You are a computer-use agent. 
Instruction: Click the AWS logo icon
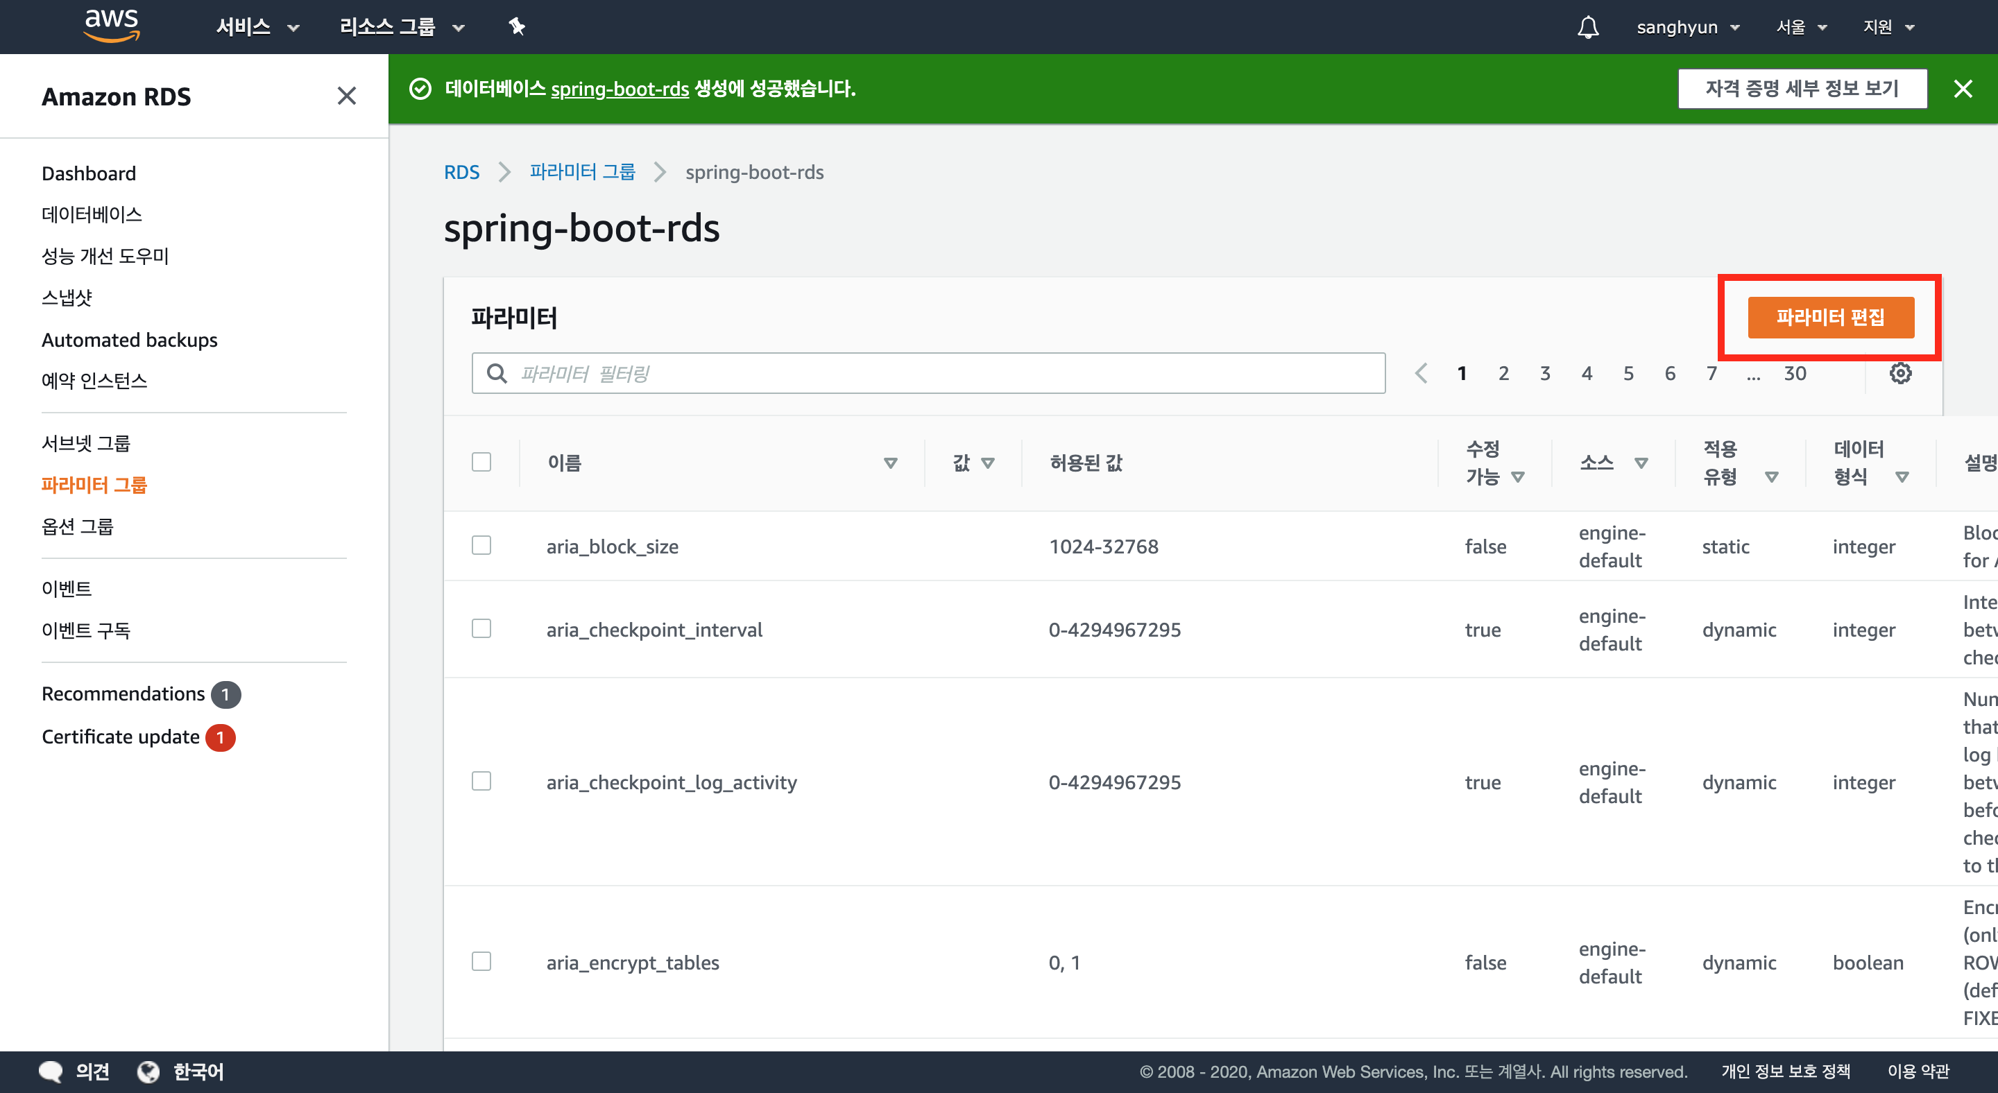click(x=112, y=26)
